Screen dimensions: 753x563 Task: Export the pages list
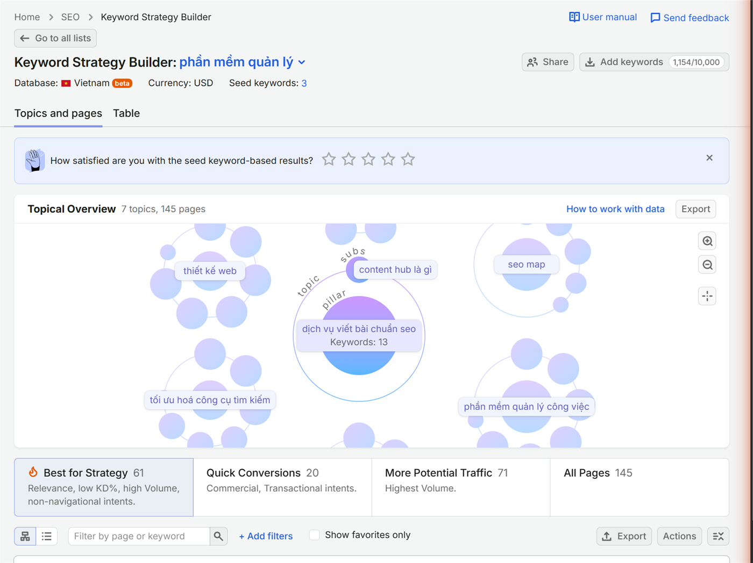[624, 536]
